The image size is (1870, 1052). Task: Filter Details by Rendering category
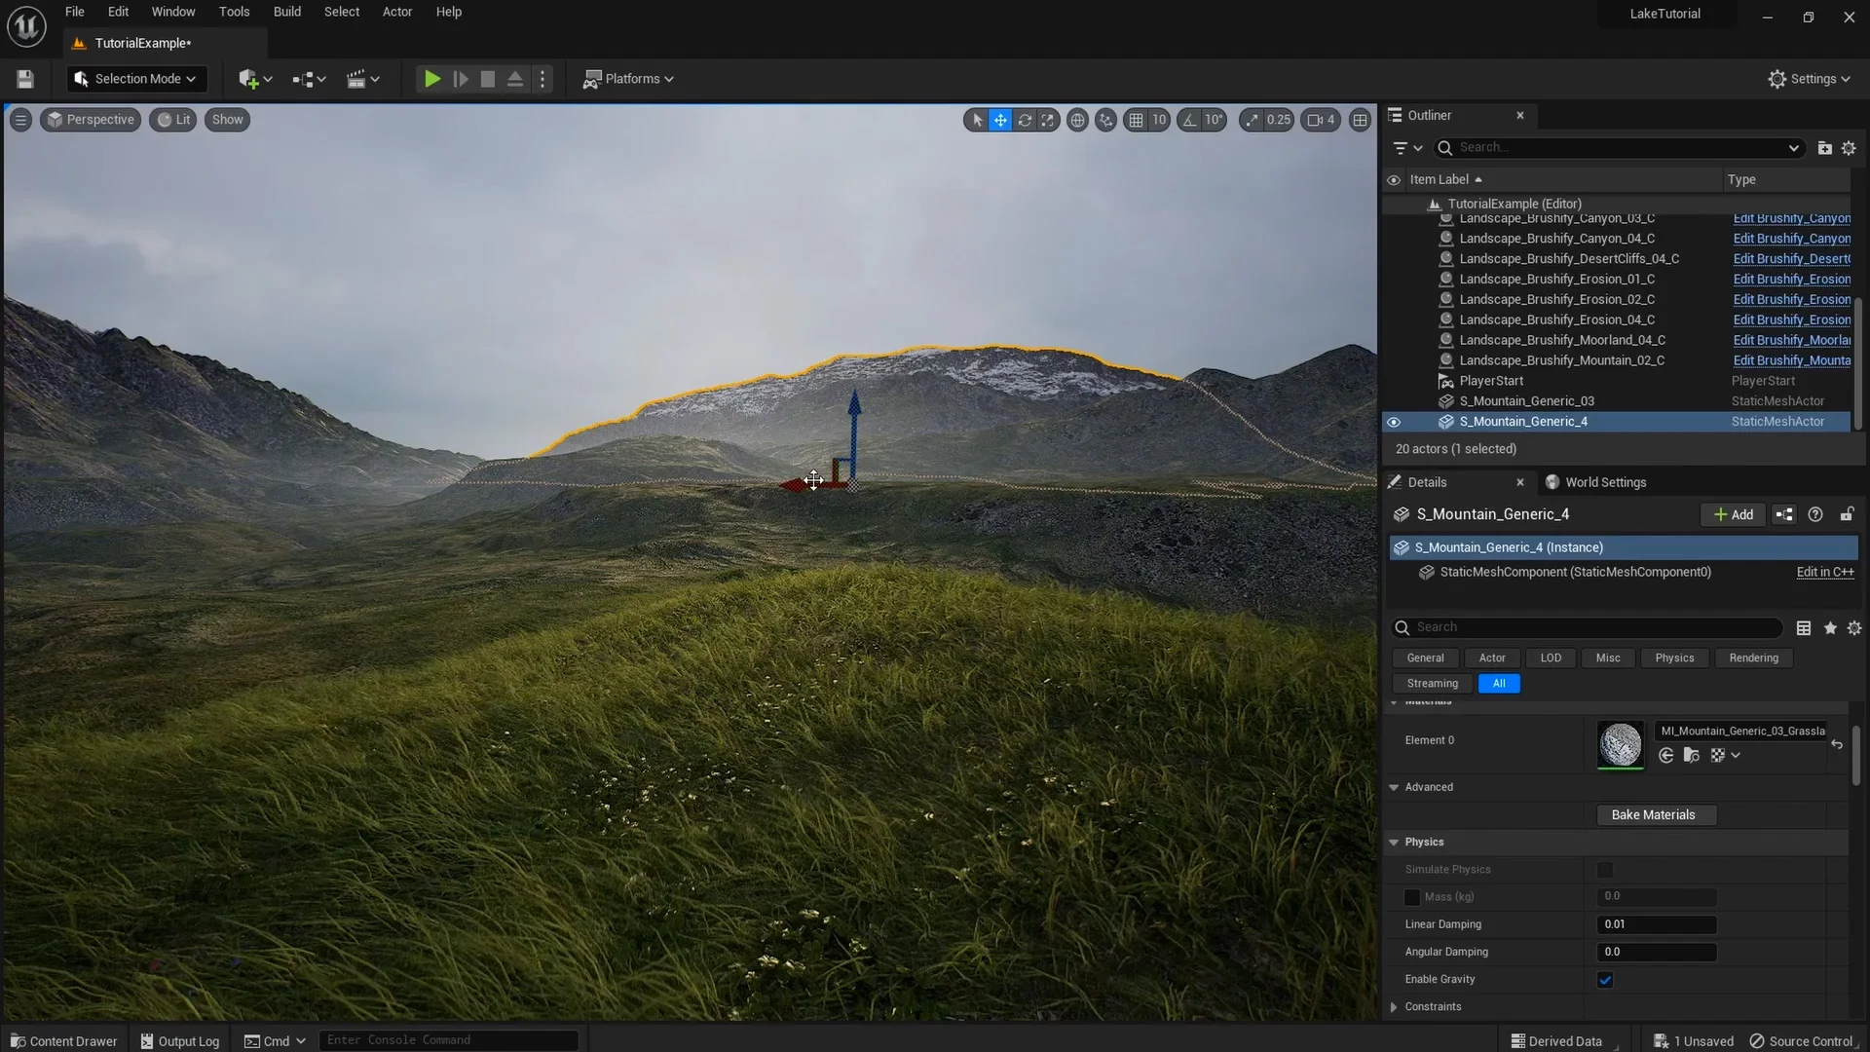click(x=1753, y=657)
